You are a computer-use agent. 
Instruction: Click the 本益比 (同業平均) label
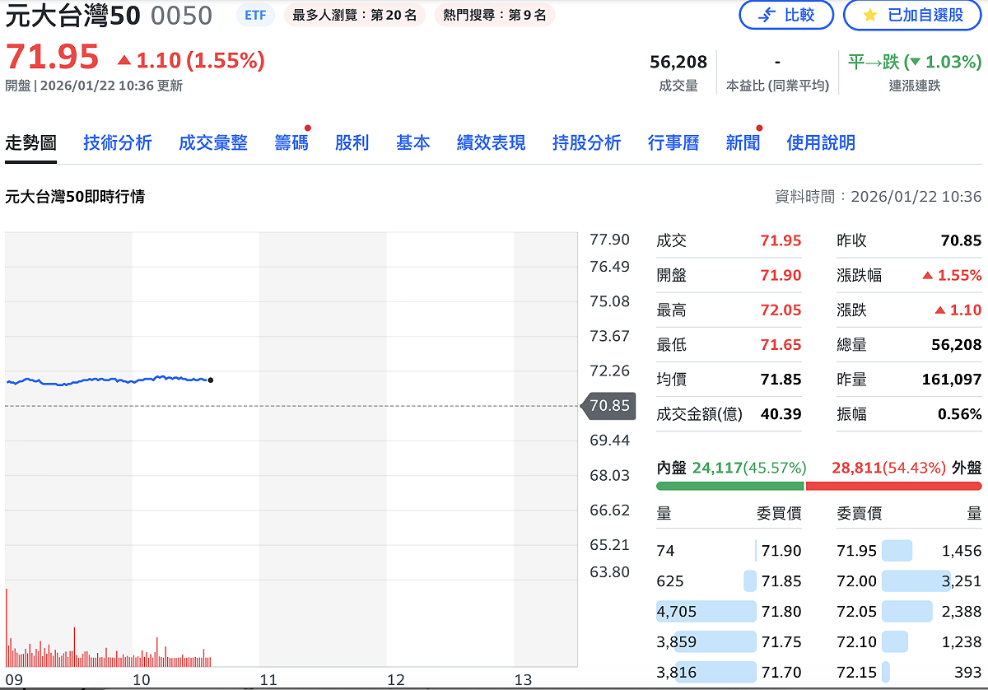click(777, 86)
